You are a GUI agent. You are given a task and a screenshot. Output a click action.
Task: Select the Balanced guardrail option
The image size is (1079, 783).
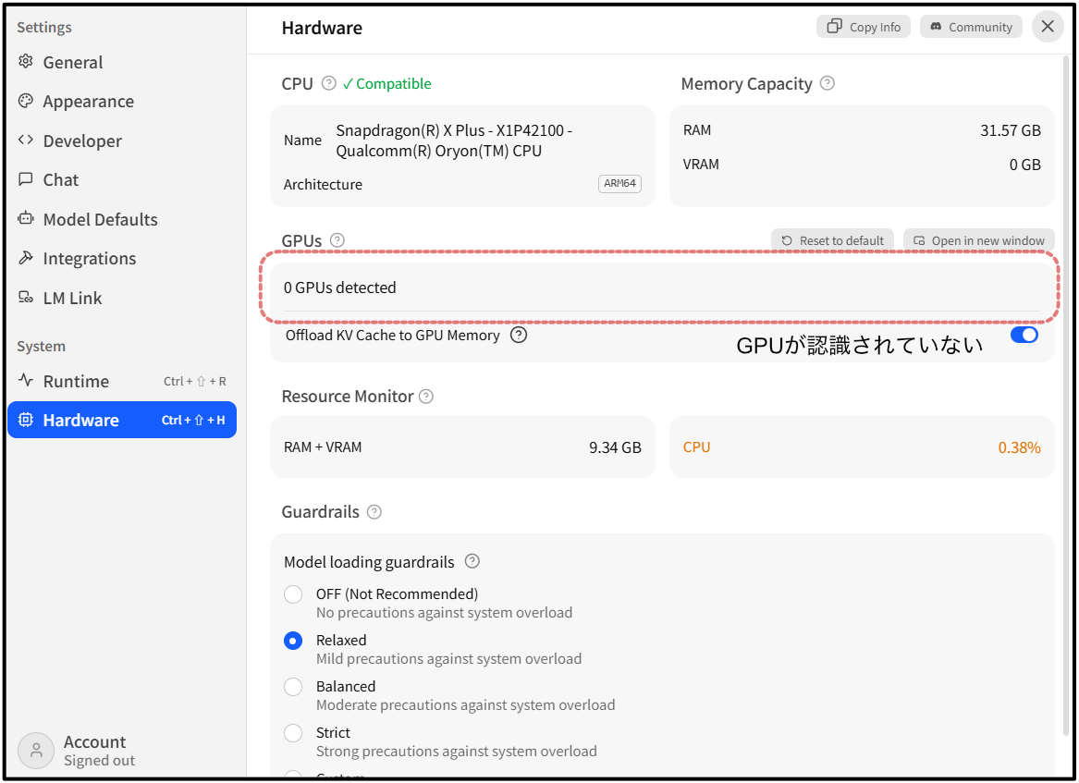point(293,687)
